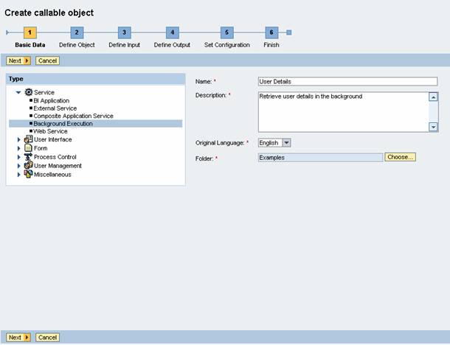Click the User Management category icon
Image resolution: width=450 pixels, height=345 pixels.
click(29, 166)
